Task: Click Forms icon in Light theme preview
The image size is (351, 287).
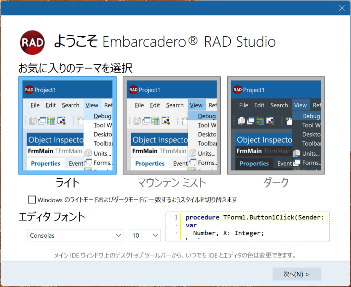Action: click(x=88, y=163)
